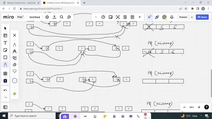Undo the last action
Image resolution: width=212 pixels, height=119 pixels.
pyautogui.click(x=5, y=90)
